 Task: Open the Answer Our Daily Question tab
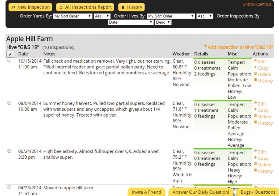pyautogui.click(x=201, y=192)
